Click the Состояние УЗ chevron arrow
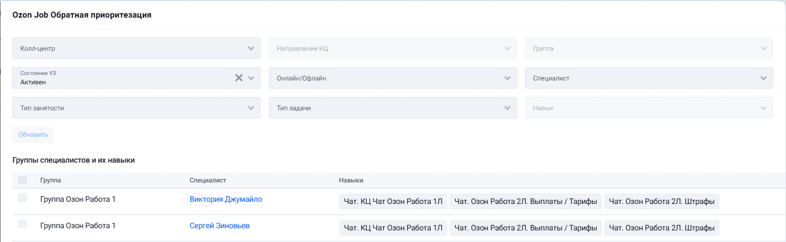786x242 pixels. coord(251,78)
